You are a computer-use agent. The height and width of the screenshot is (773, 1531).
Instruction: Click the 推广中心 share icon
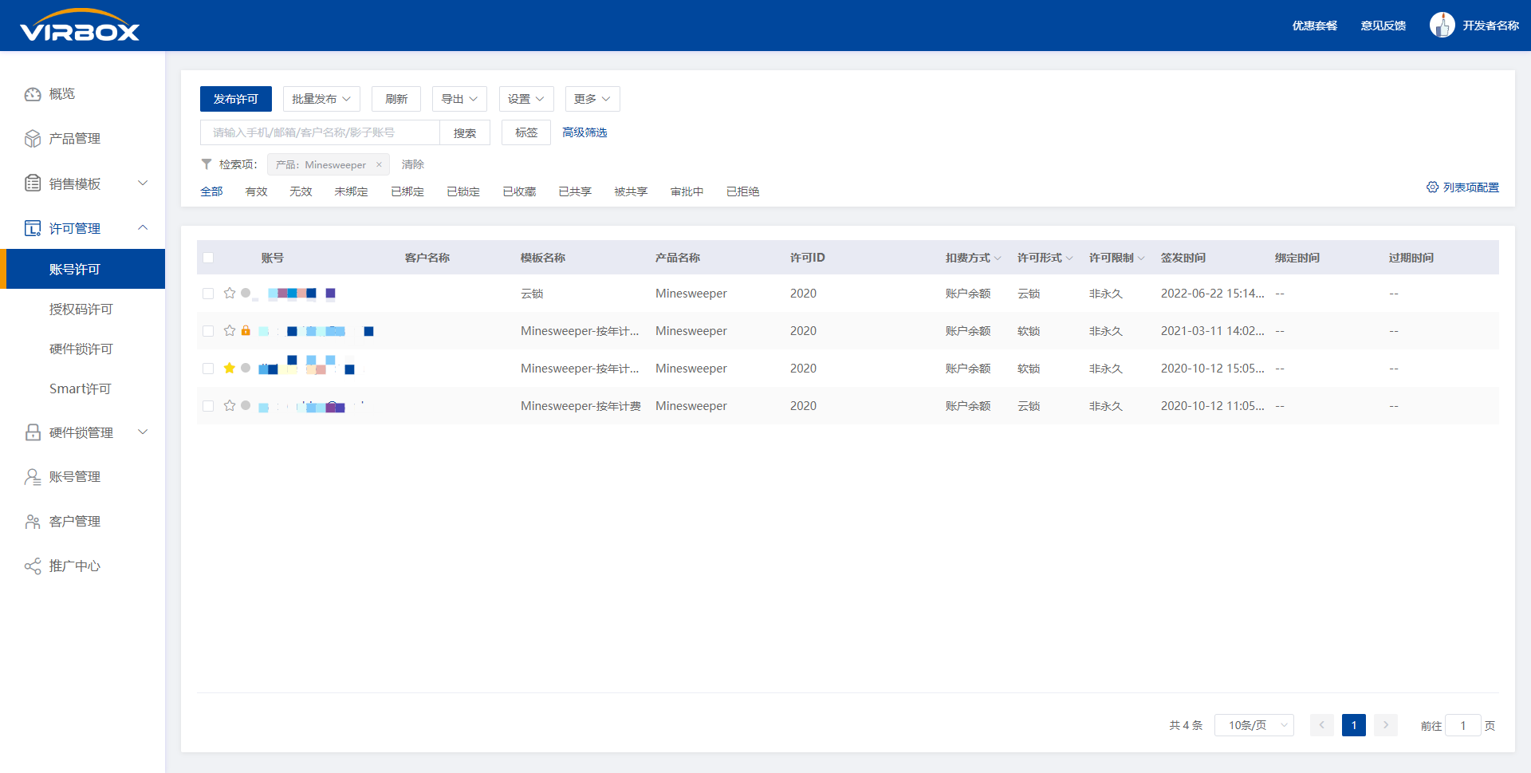(x=33, y=566)
